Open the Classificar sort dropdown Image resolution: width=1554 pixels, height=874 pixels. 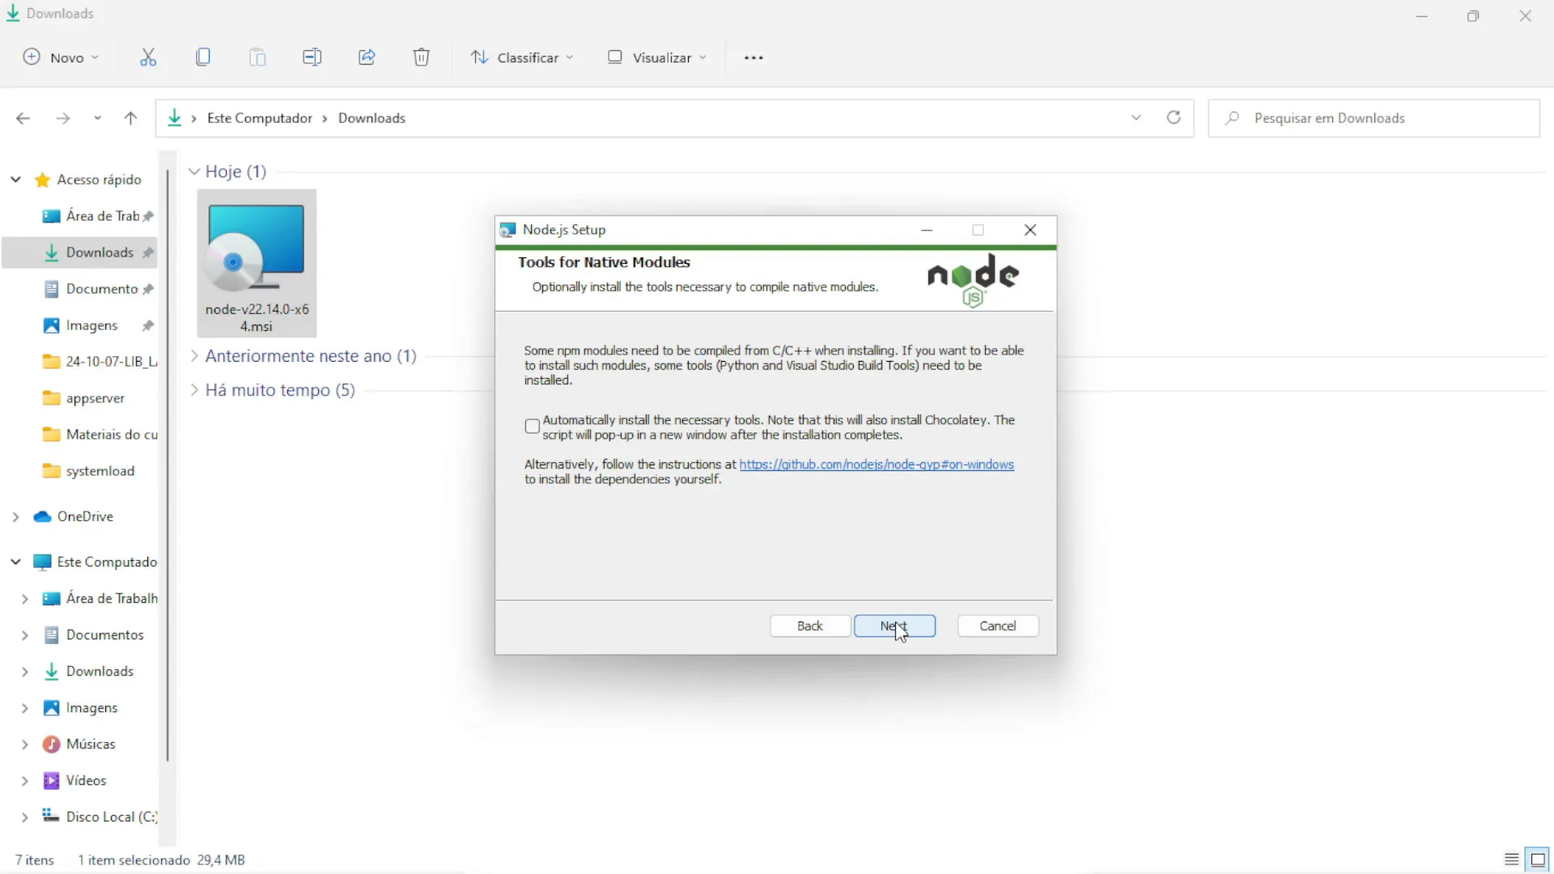pyautogui.click(x=522, y=57)
